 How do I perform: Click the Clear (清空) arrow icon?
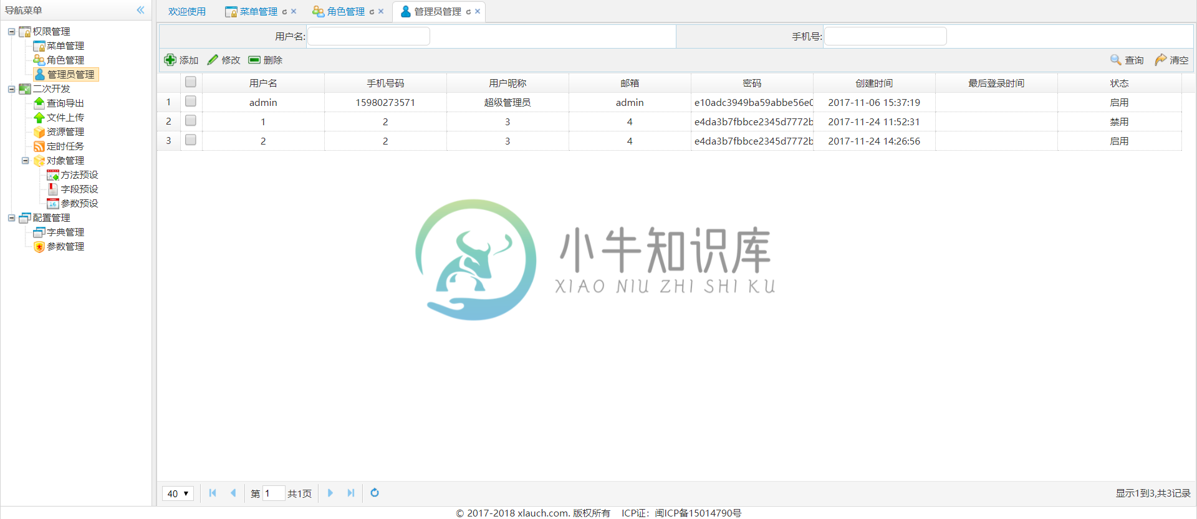tap(1161, 60)
